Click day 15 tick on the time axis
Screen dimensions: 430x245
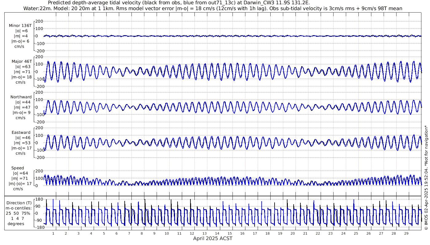[x=230, y=233]
